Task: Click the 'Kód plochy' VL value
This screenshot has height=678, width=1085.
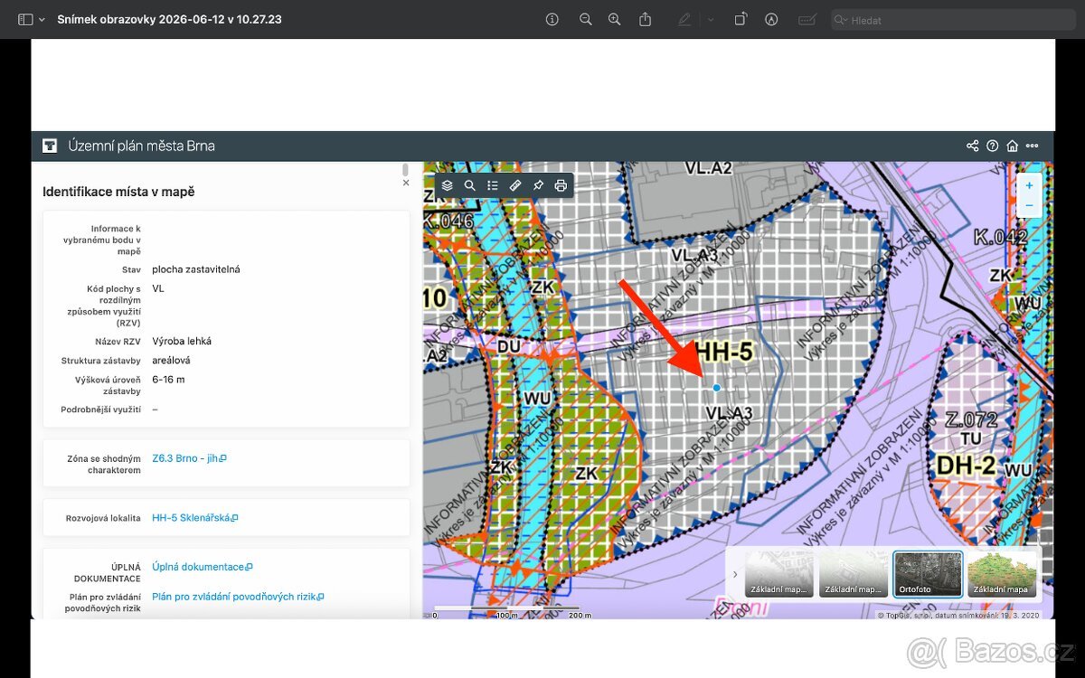Action: coord(158,288)
